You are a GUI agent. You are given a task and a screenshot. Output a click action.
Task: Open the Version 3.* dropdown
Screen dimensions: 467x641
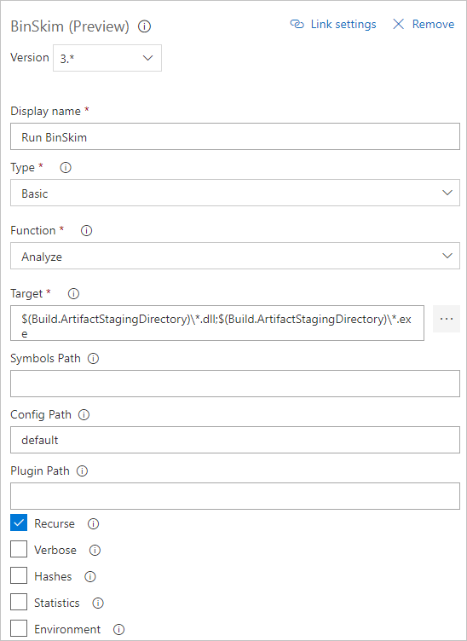(x=107, y=58)
